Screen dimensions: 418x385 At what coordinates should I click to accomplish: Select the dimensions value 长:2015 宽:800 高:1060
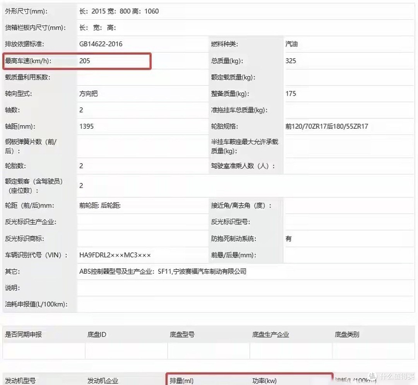click(119, 11)
